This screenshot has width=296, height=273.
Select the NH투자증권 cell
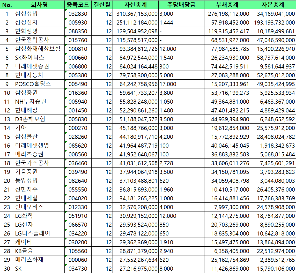click(39, 102)
